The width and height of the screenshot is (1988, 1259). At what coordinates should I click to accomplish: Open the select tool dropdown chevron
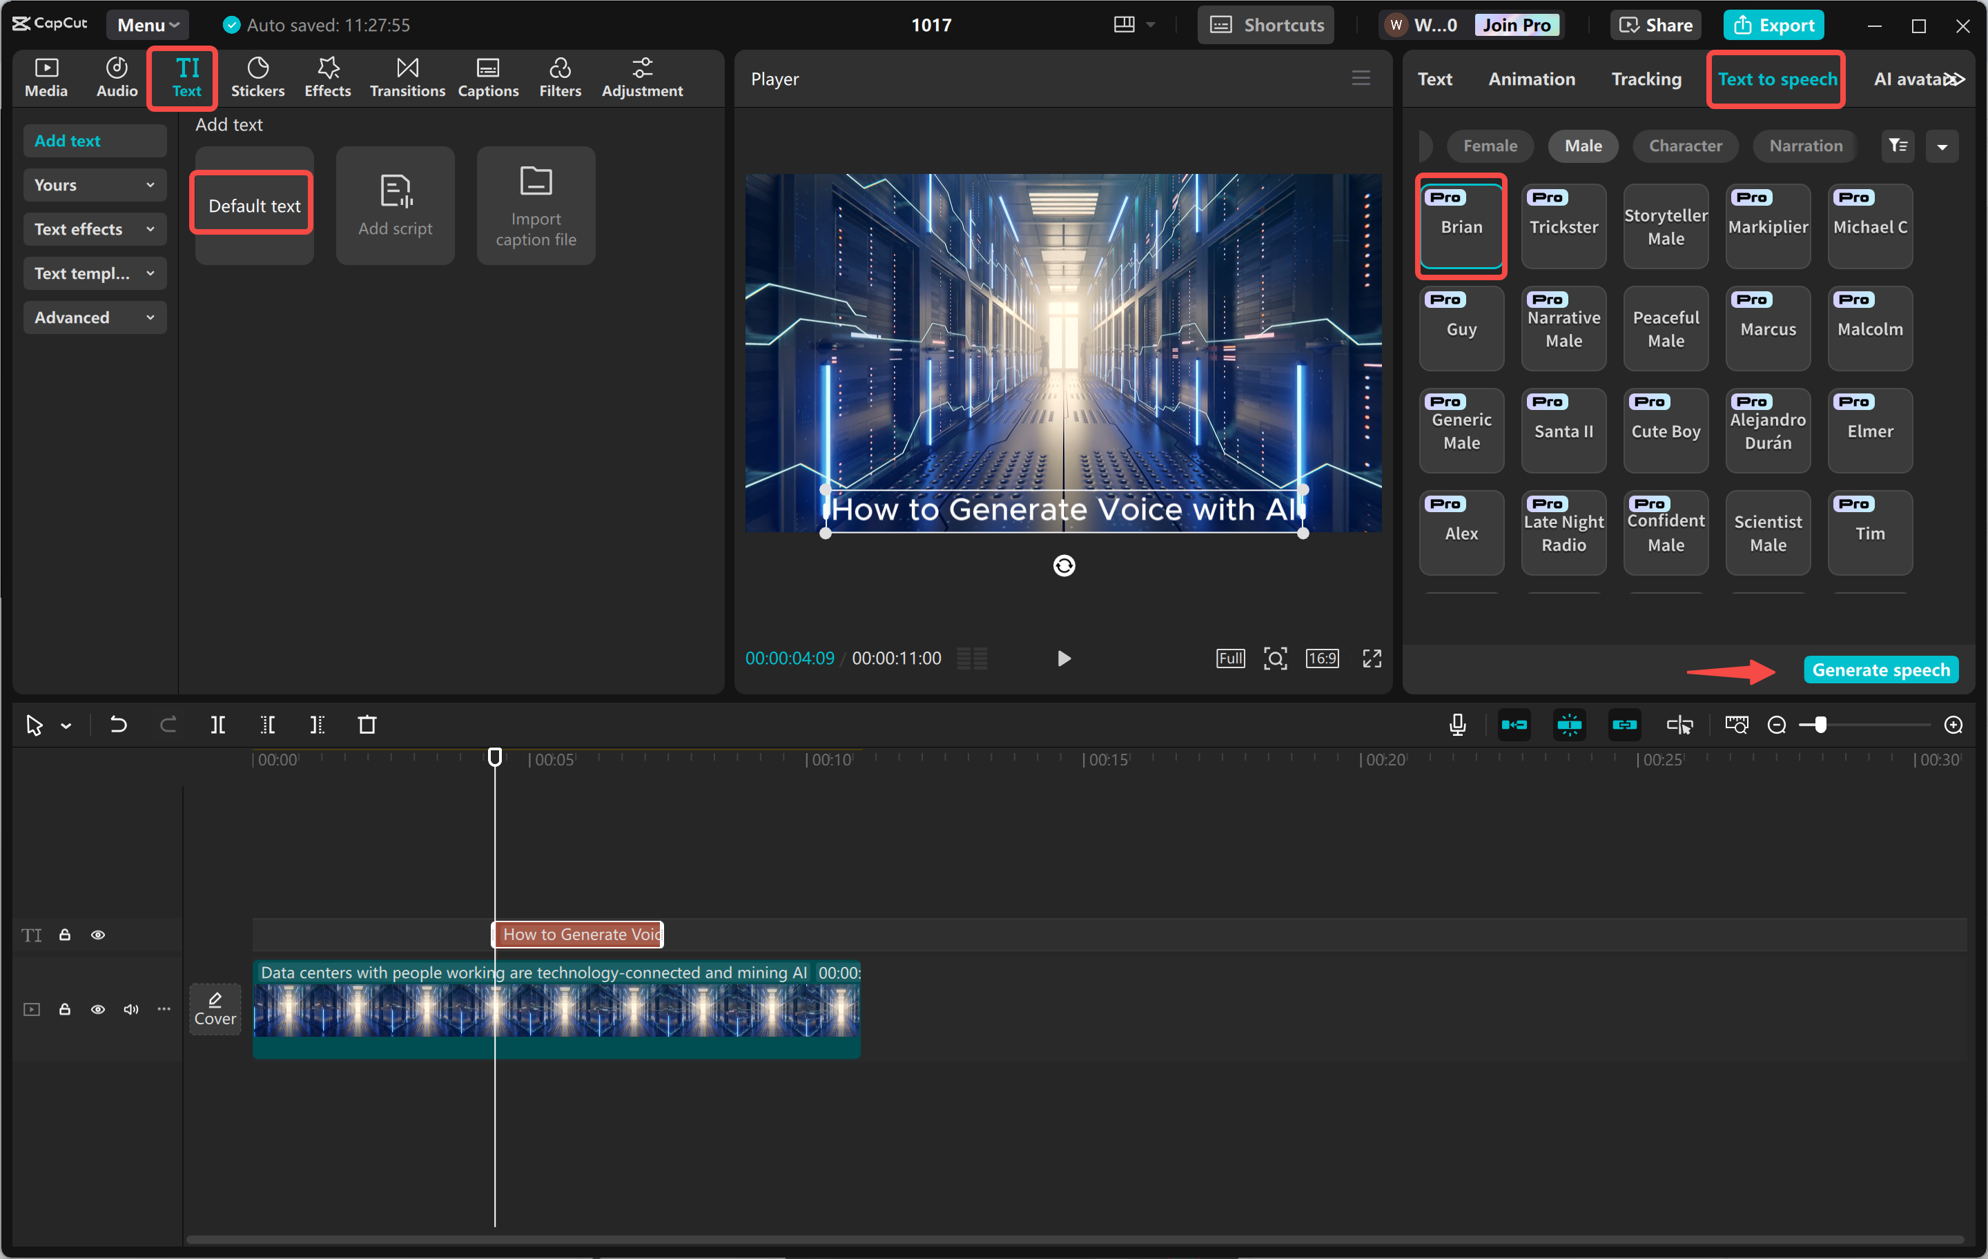pyautogui.click(x=67, y=725)
